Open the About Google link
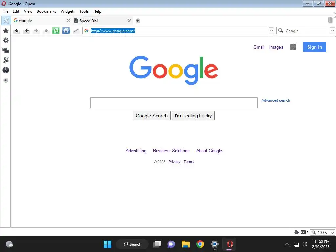The width and height of the screenshot is (336, 252). click(209, 151)
